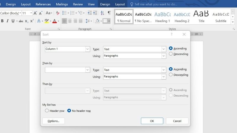Image resolution: width=237 pixels, height=133 pixels.
Task: Open the Review tab
Action: tap(78, 4)
